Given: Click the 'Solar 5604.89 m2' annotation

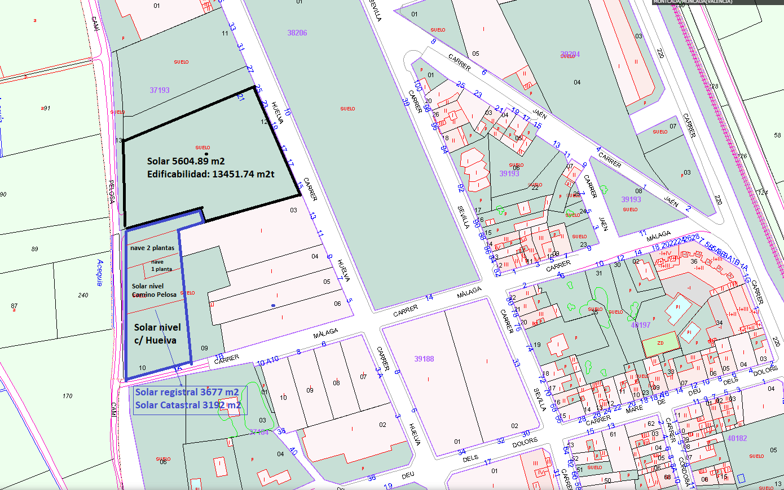Looking at the screenshot, I should [x=186, y=162].
